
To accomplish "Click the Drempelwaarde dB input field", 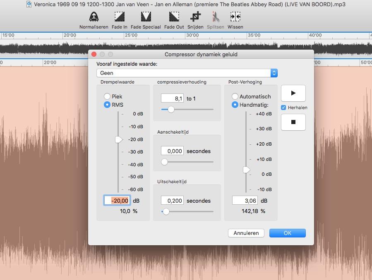I will (x=118, y=201).
